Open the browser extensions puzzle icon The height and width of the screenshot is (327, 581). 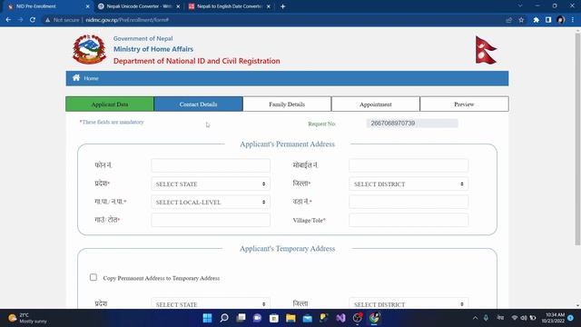537,20
